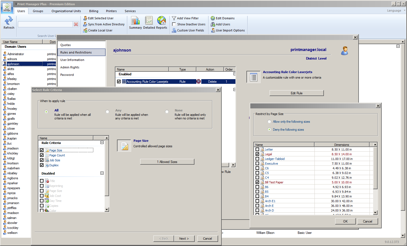The image size is (407, 246).
Task: Open Detailed Reports icon
Action: 149,20
